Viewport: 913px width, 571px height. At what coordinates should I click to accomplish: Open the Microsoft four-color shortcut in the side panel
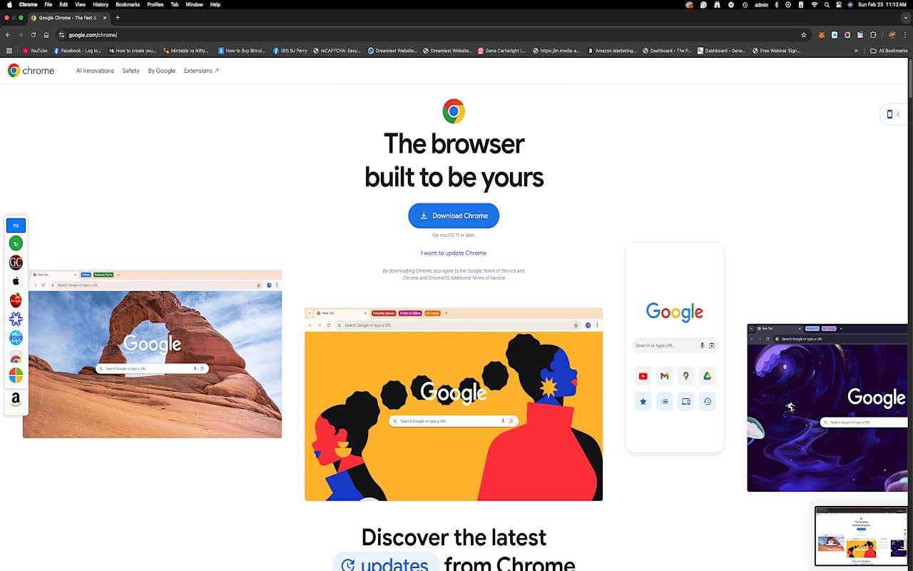pos(16,375)
